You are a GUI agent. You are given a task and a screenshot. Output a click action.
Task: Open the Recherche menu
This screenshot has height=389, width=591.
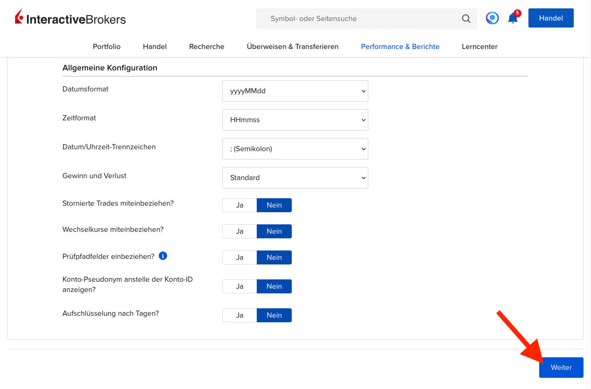[x=206, y=47]
